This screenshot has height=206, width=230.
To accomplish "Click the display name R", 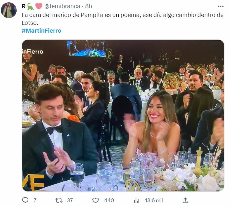I will tap(24, 6).
